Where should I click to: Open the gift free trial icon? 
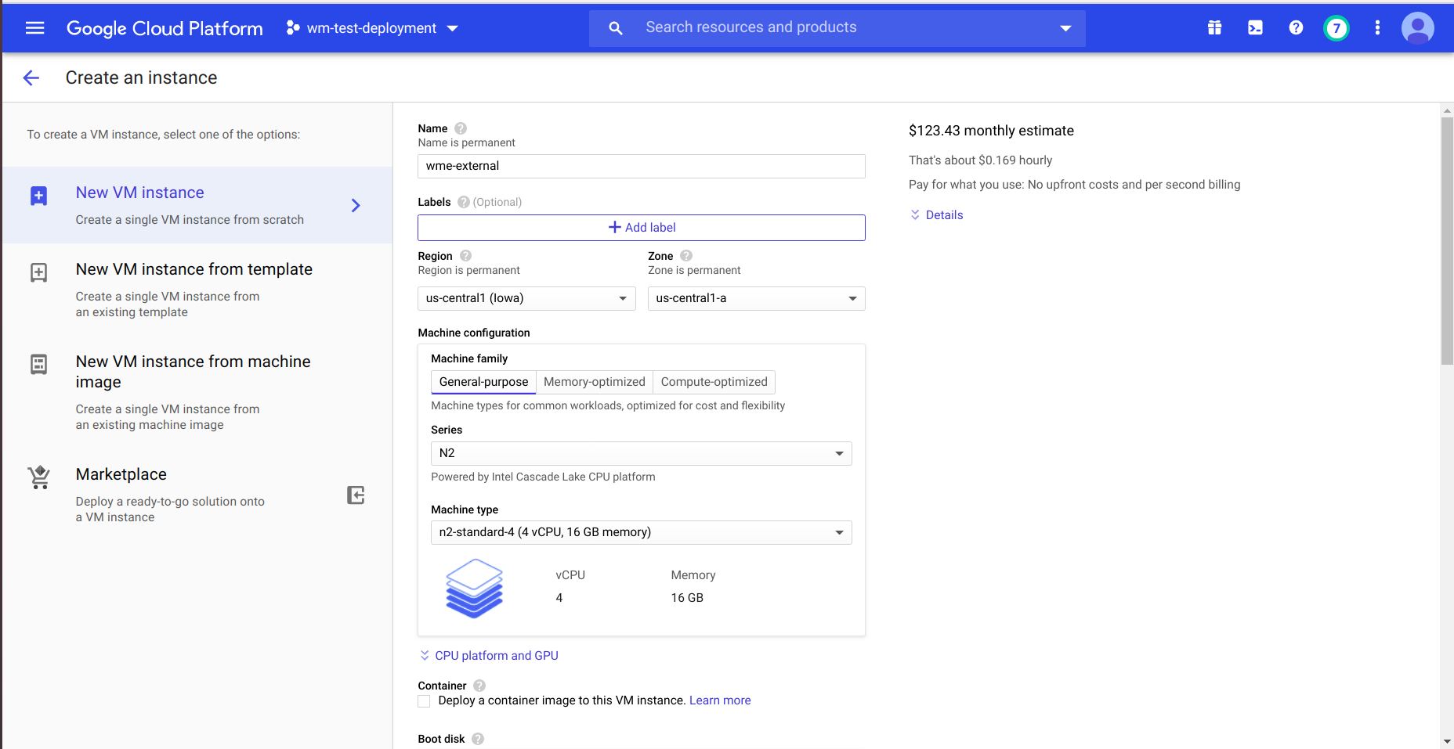(x=1214, y=28)
